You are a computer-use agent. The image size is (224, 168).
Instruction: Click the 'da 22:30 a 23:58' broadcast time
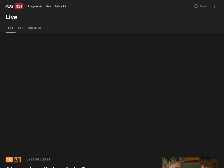(38, 159)
